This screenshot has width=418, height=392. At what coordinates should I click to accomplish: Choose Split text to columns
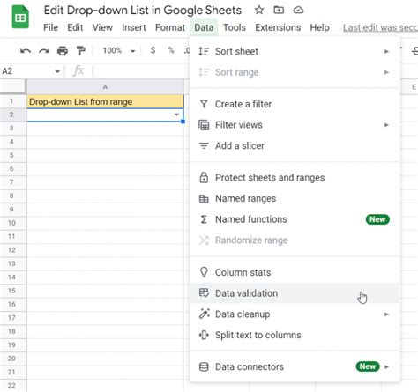[x=295, y=335]
